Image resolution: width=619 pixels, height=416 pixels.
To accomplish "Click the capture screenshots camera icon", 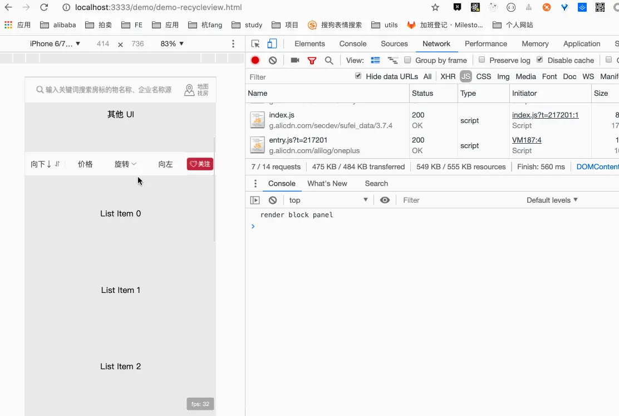I will 295,60.
